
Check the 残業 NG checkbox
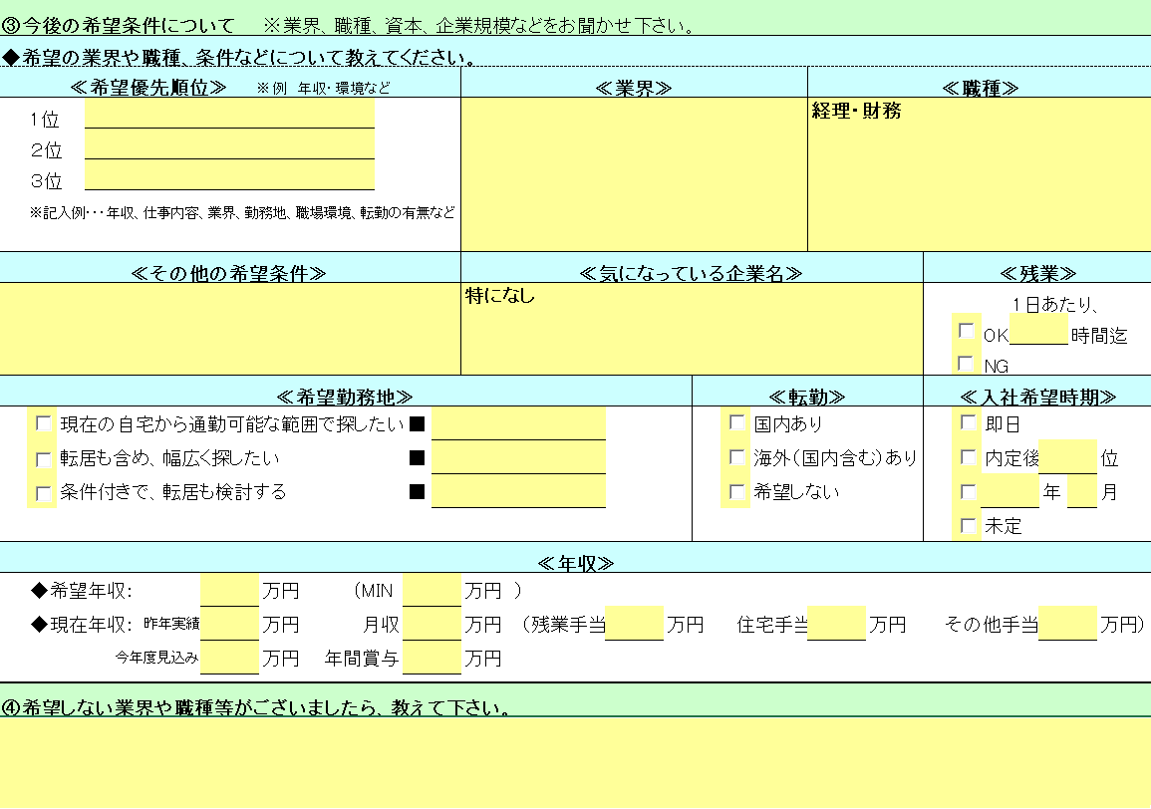point(966,364)
